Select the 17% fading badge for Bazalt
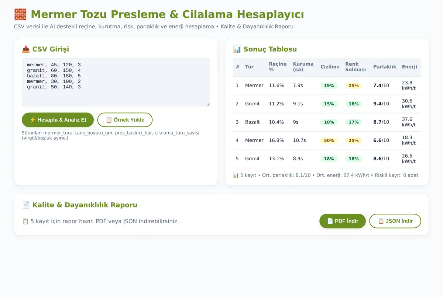 coord(354,122)
